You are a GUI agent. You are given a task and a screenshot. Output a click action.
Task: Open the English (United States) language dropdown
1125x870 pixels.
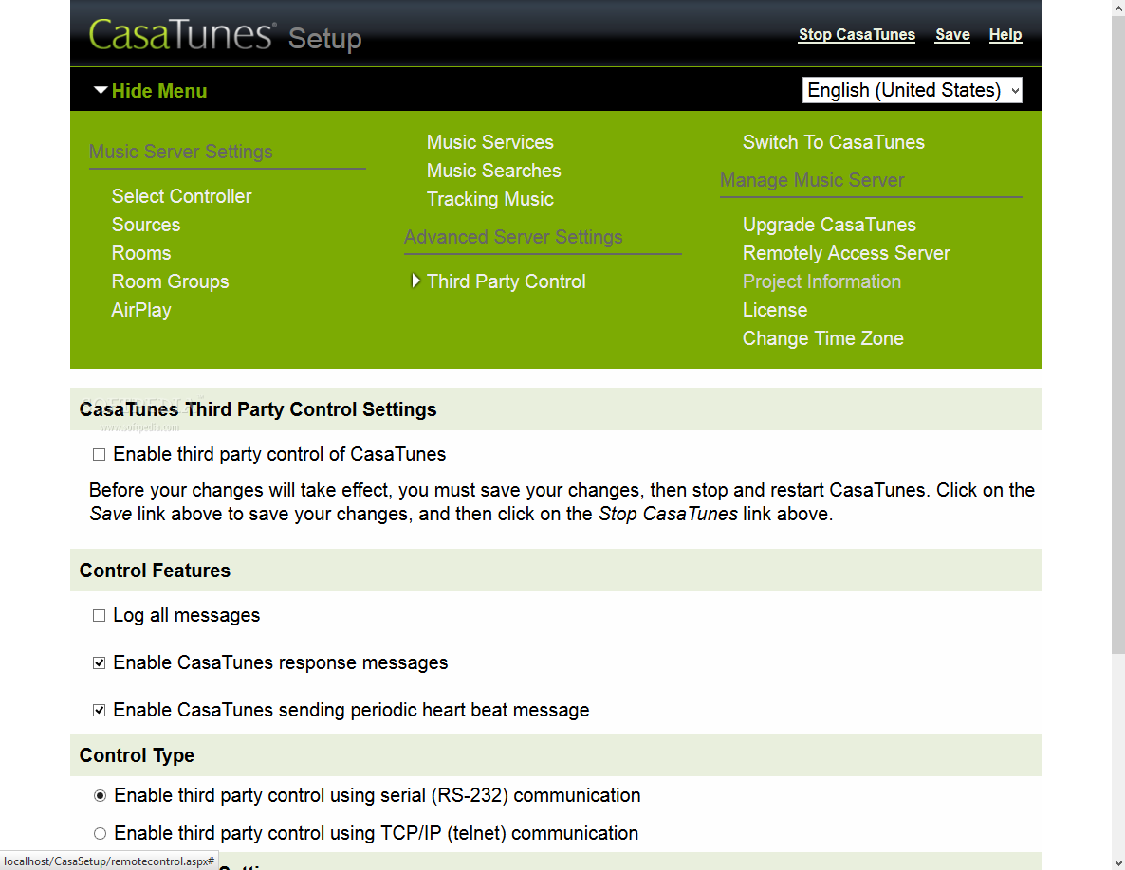click(x=912, y=90)
